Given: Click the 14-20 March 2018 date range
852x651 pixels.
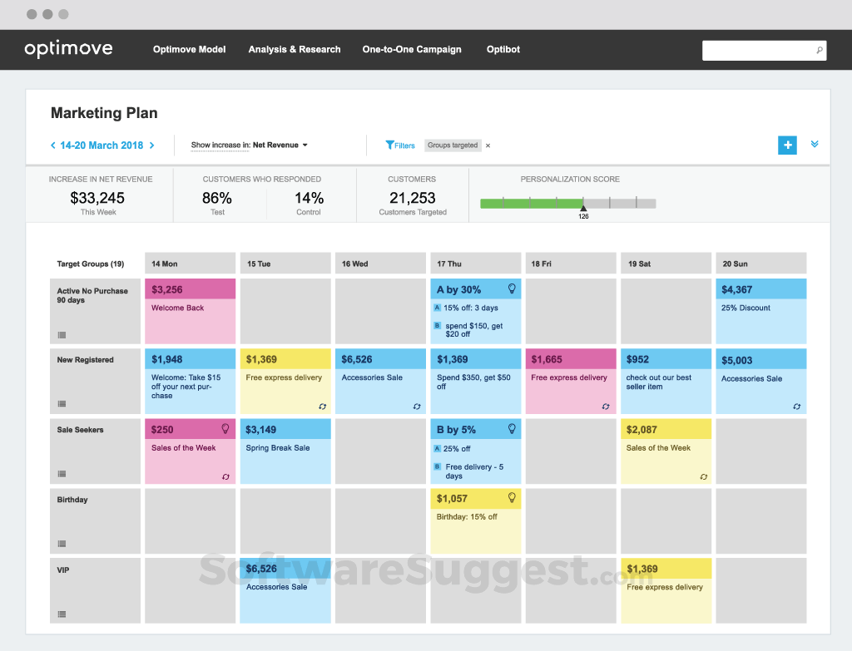Looking at the screenshot, I should (102, 145).
